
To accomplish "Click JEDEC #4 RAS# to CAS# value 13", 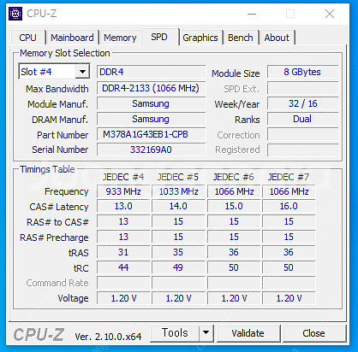I will point(123,221).
